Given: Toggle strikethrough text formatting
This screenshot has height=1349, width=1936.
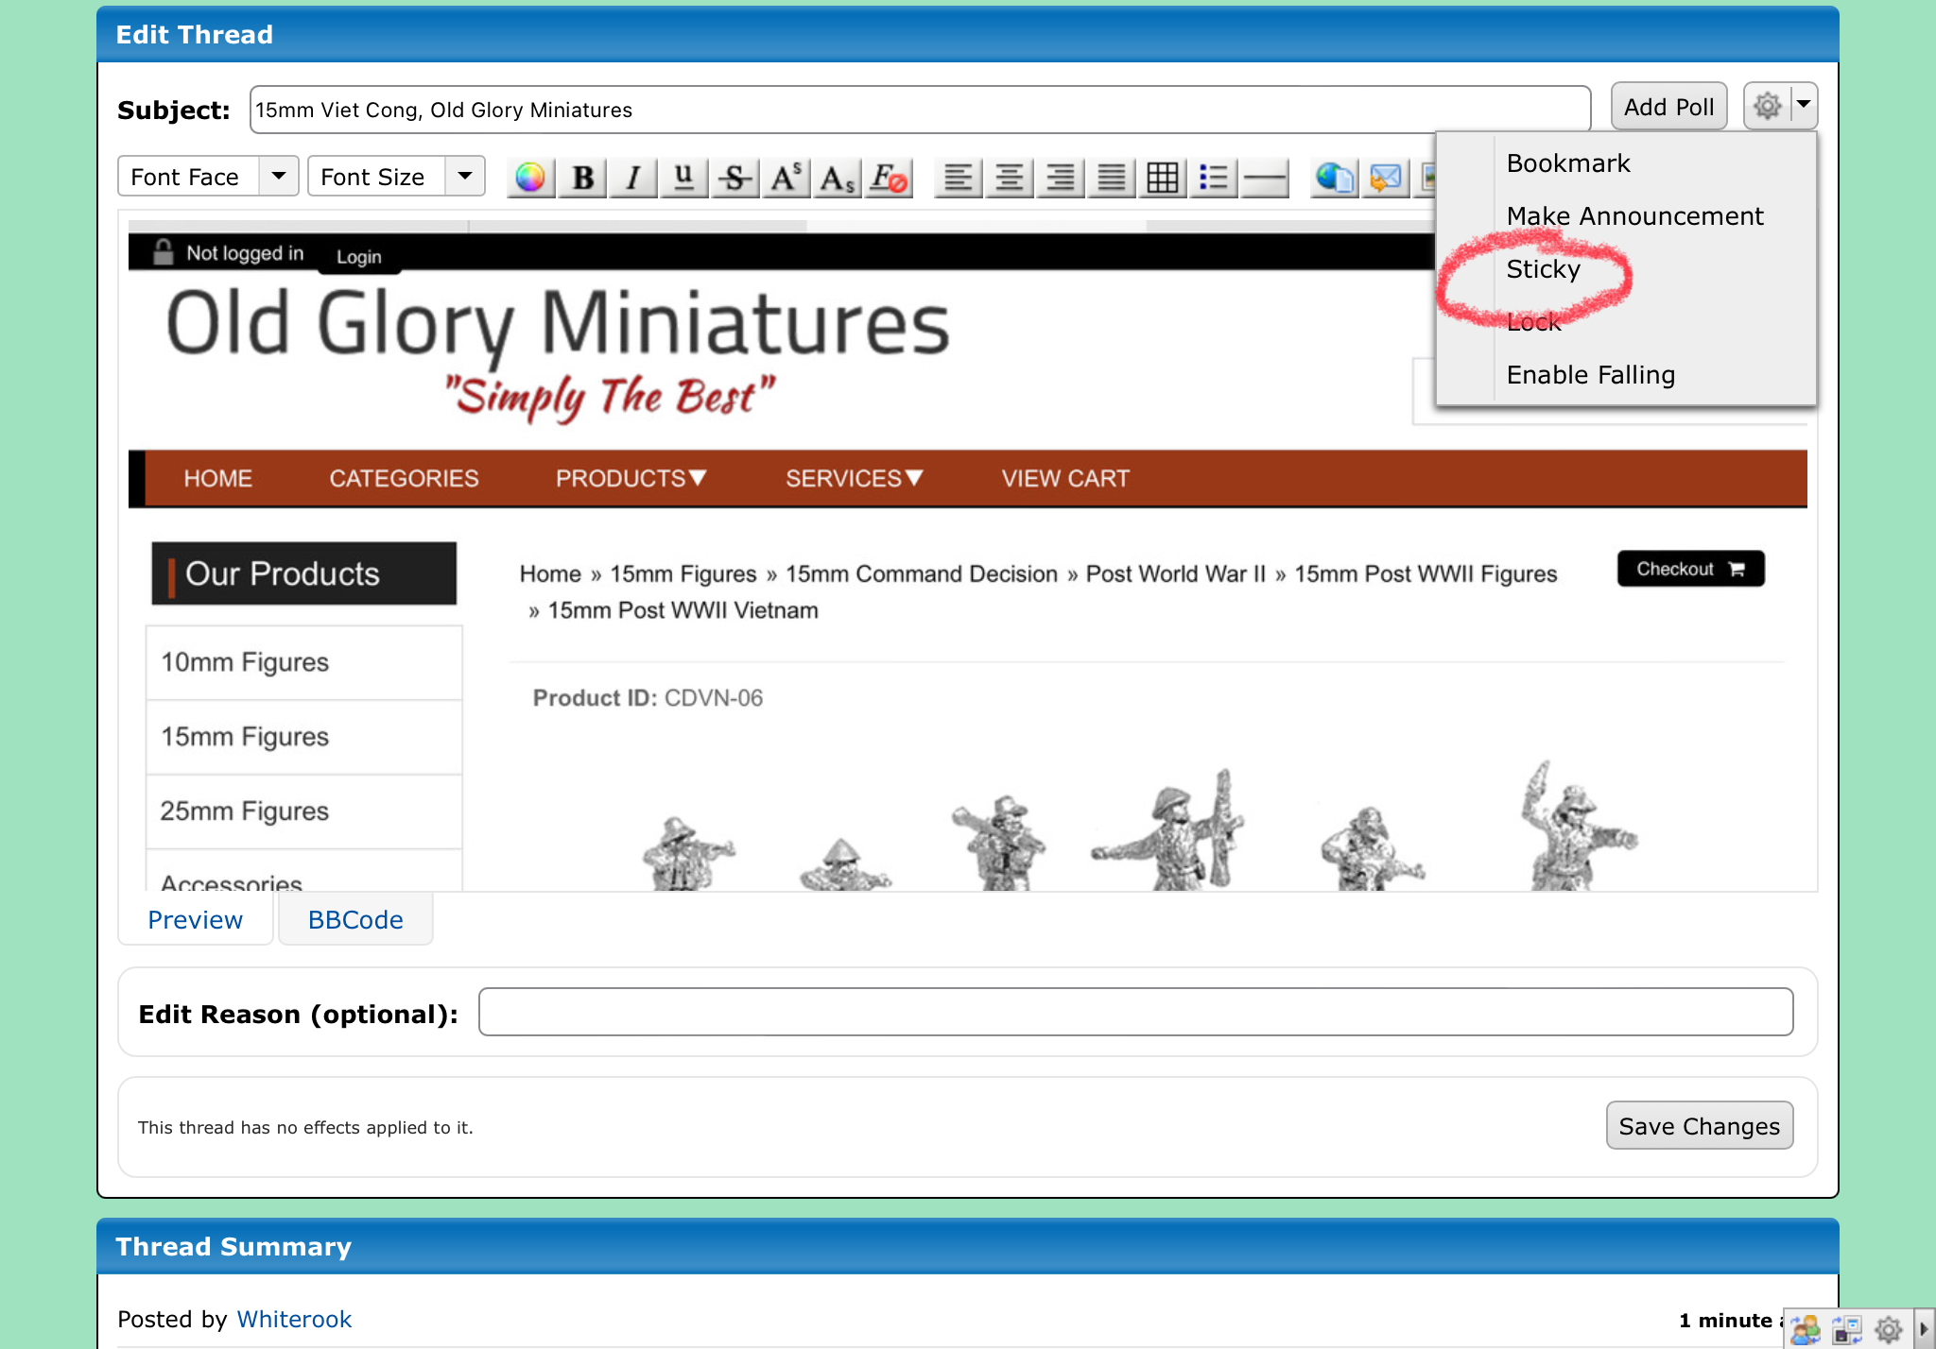Looking at the screenshot, I should coord(735,178).
